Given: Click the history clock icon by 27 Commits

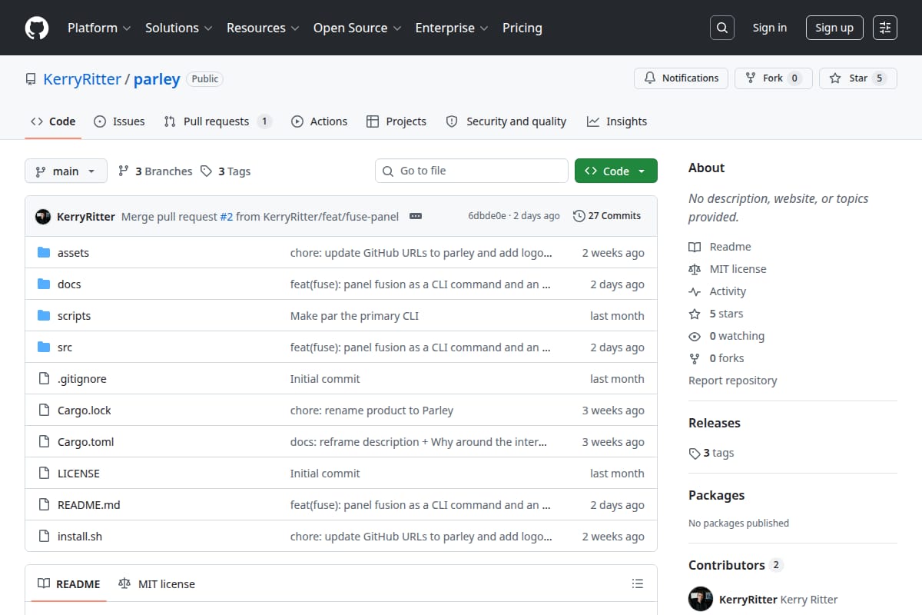Looking at the screenshot, I should pyautogui.click(x=579, y=216).
